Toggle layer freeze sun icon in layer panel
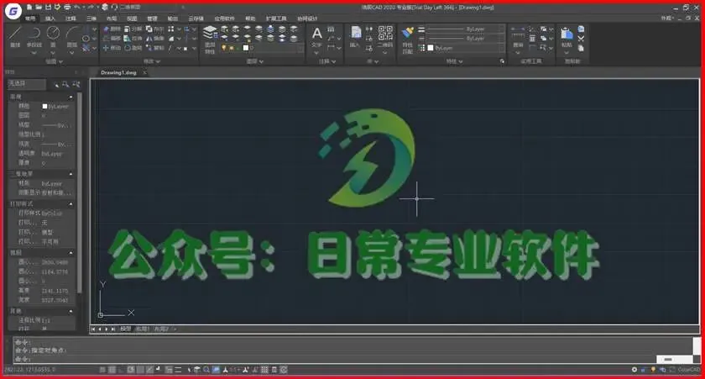Screen dimensions: 705x379 click(x=231, y=48)
